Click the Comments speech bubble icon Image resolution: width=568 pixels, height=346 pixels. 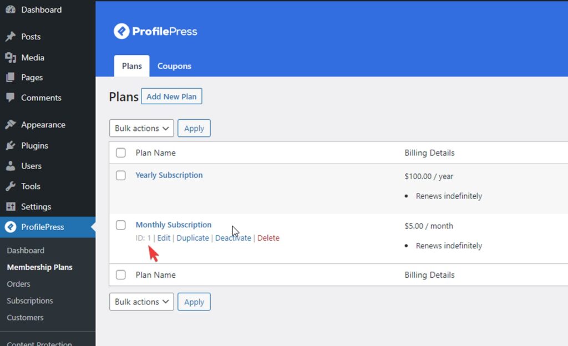coord(11,98)
